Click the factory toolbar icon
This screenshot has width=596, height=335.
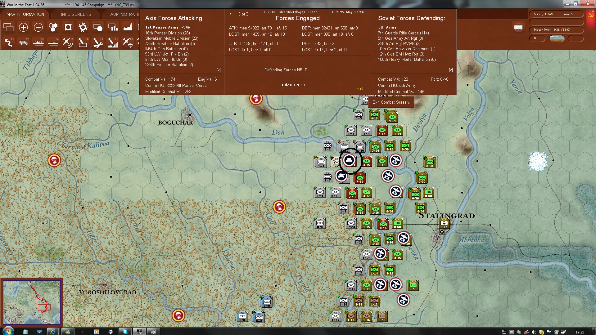click(x=128, y=27)
